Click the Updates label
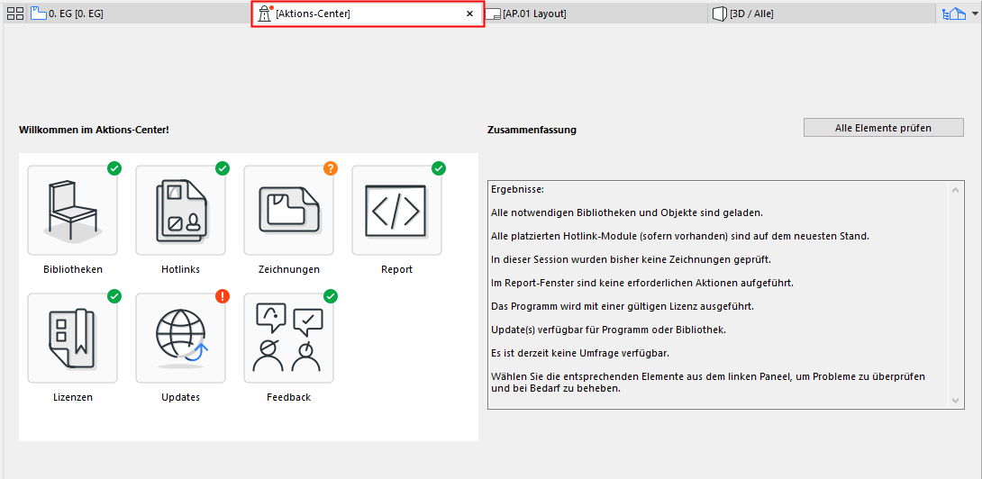Image resolution: width=982 pixels, height=479 pixels. 180,398
